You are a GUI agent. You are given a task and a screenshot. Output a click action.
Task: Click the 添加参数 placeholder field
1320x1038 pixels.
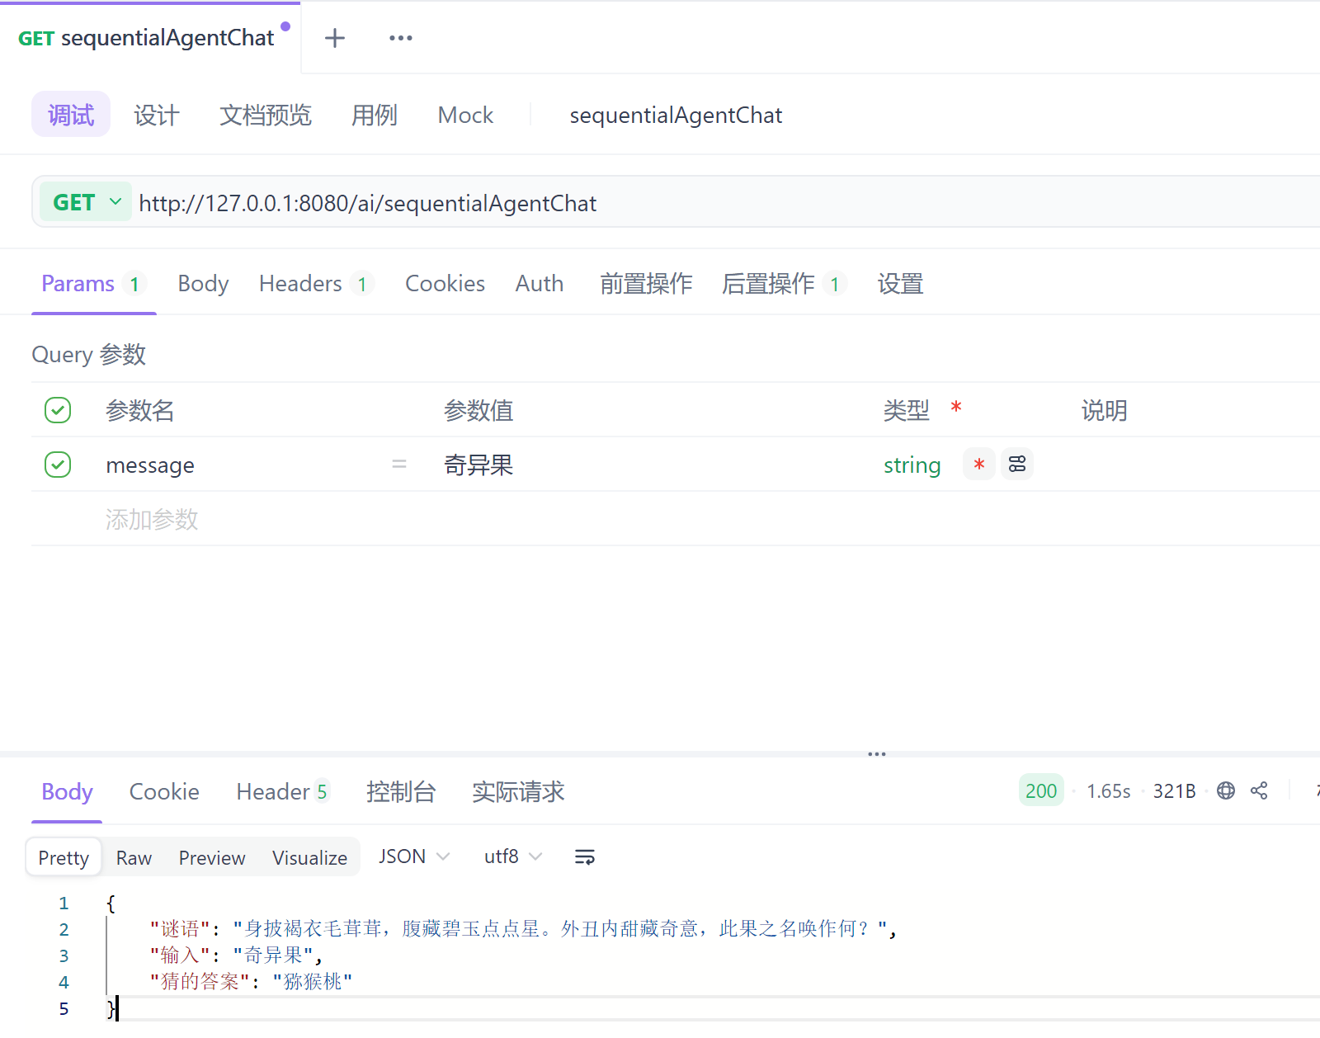(x=152, y=519)
